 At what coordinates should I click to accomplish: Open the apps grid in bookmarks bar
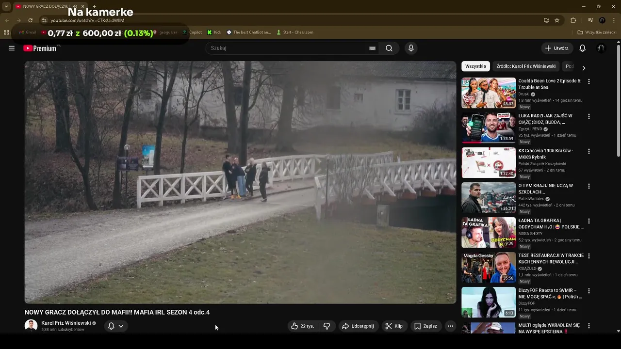(6, 32)
